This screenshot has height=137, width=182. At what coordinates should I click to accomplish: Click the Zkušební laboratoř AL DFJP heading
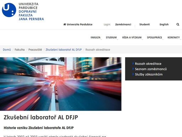pyautogui.click(x=41, y=117)
